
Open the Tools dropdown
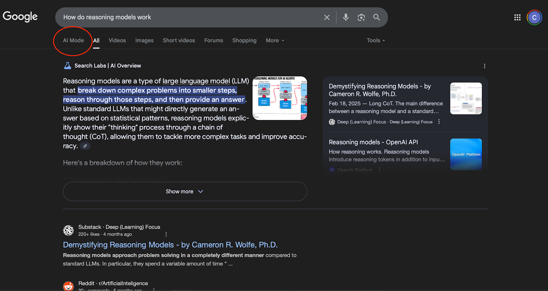point(376,40)
